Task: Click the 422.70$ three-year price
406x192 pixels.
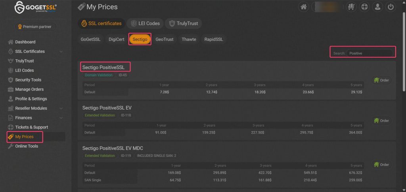Action: pos(265,173)
